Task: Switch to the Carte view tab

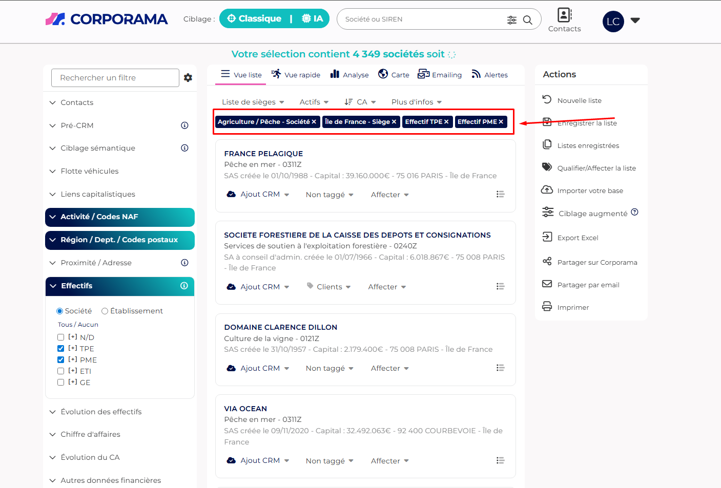Action: click(394, 74)
